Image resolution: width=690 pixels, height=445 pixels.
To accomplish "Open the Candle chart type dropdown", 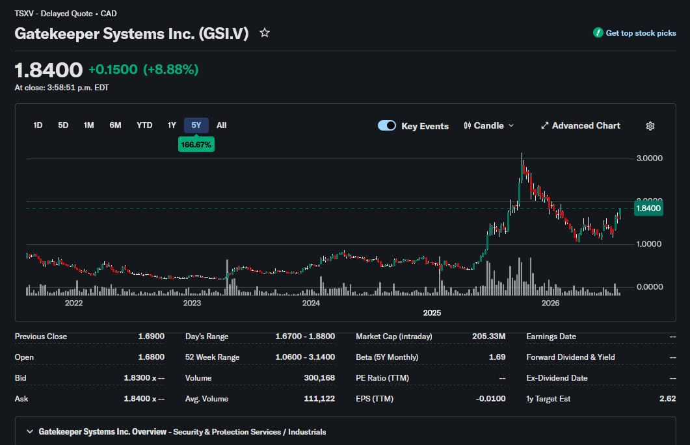I will pos(489,126).
